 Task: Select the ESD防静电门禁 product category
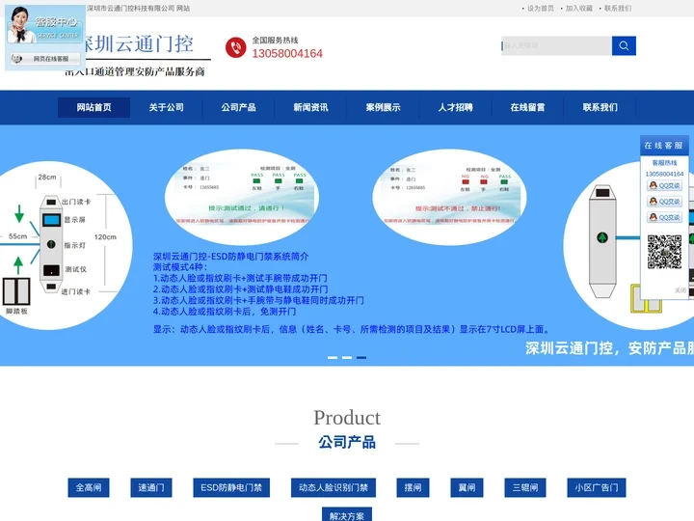(x=231, y=488)
